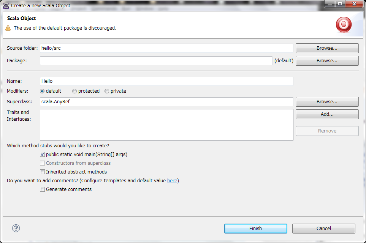Click the Source folder input field

tap(166, 48)
